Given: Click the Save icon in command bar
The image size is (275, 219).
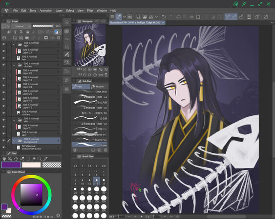Looking at the screenshot, I should click(x=151, y=17).
